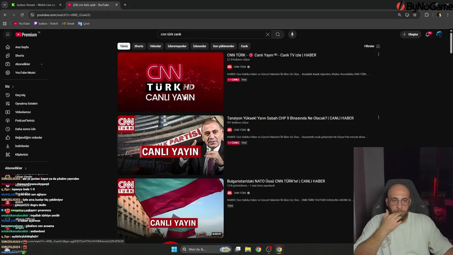The width and height of the screenshot is (453, 255).
Task: Click the CHP Canlı Yayın thumbnail
Action: coord(171,145)
